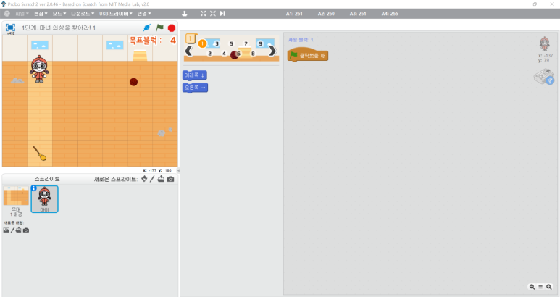Click the A3: 251 sensor reading
560x297 pixels.
coord(358,14)
